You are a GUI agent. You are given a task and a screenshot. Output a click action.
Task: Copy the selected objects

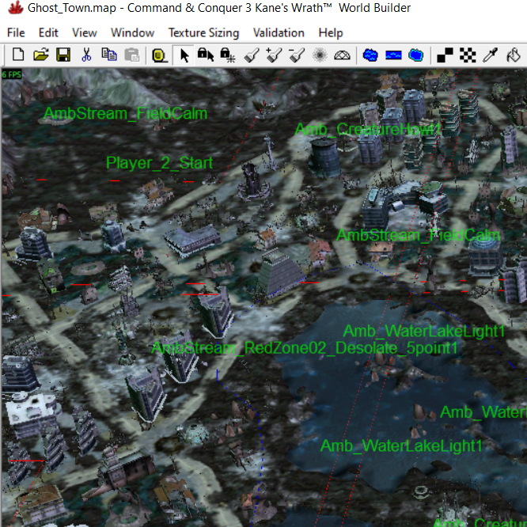[x=109, y=55]
